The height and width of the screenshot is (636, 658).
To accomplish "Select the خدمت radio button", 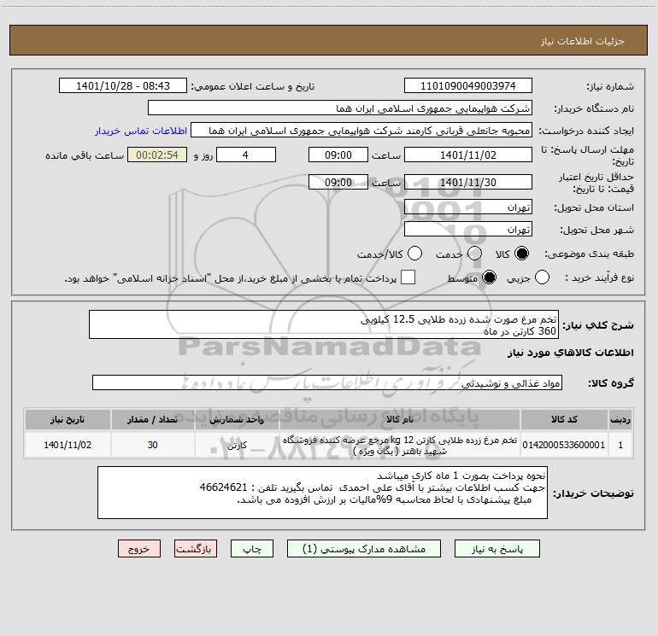I will (474, 254).
